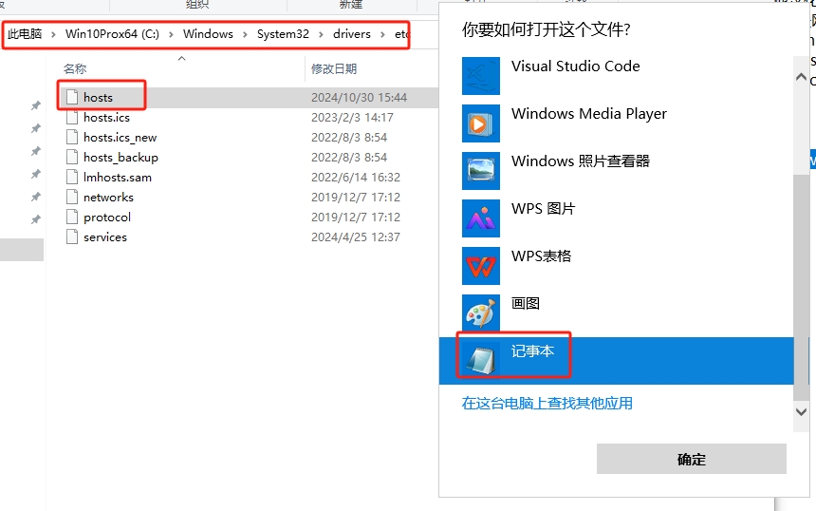The image size is (816, 511).
Task: Choose Visual Studio Code label in list
Action: (576, 66)
